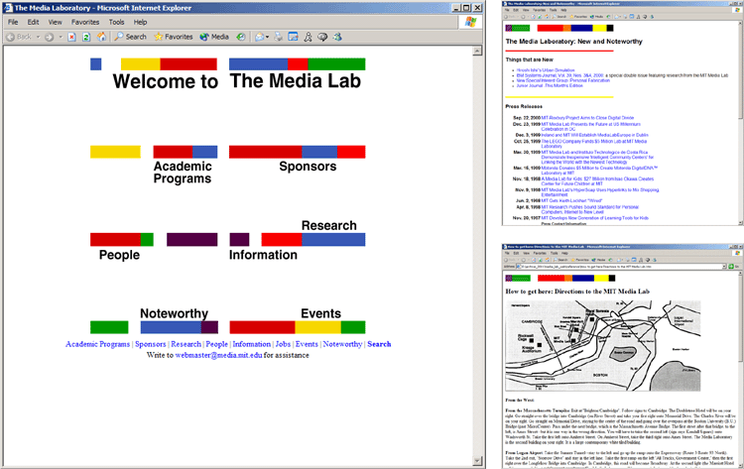744x469 pixels.
Task: Click the map image in the Directions window
Action: pyautogui.click(x=603, y=346)
